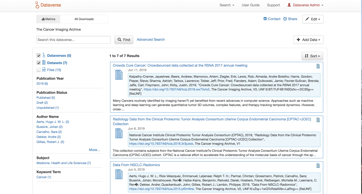Click the Contact envelope icon
Image resolution: width=362 pixels, height=194 pixels.
click(x=265, y=19)
